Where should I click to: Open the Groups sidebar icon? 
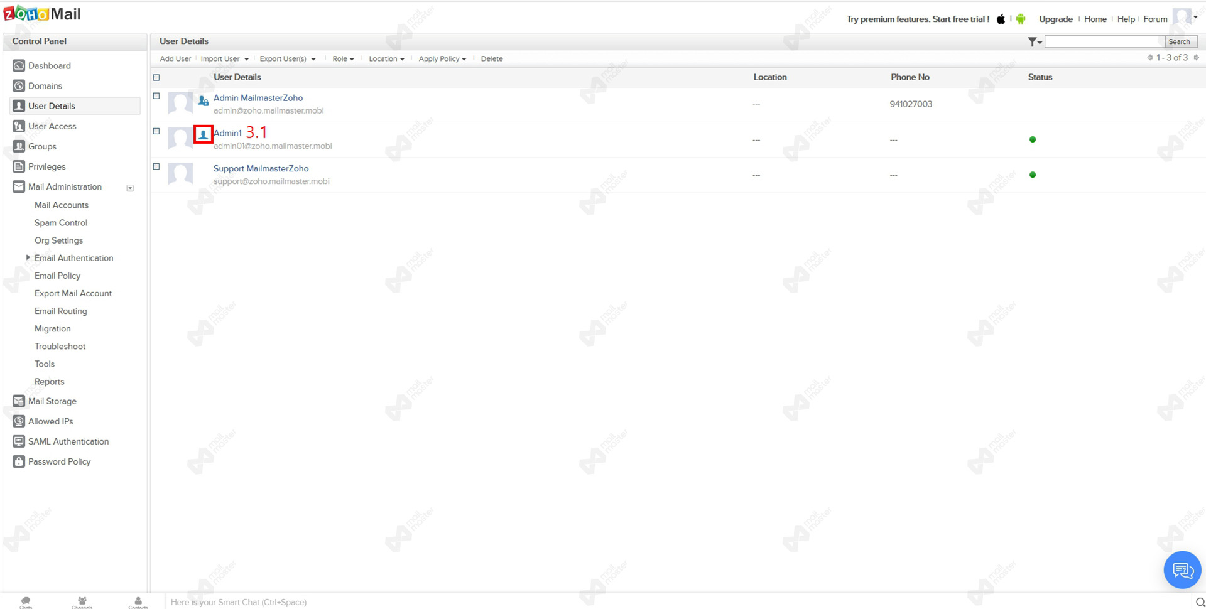pos(19,146)
